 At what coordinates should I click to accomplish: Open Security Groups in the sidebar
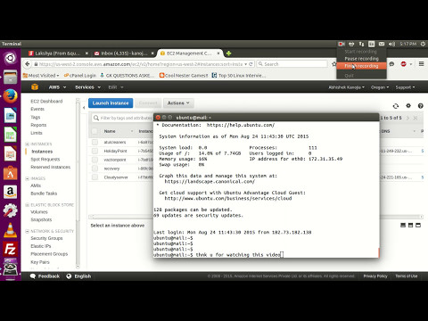(x=46, y=238)
